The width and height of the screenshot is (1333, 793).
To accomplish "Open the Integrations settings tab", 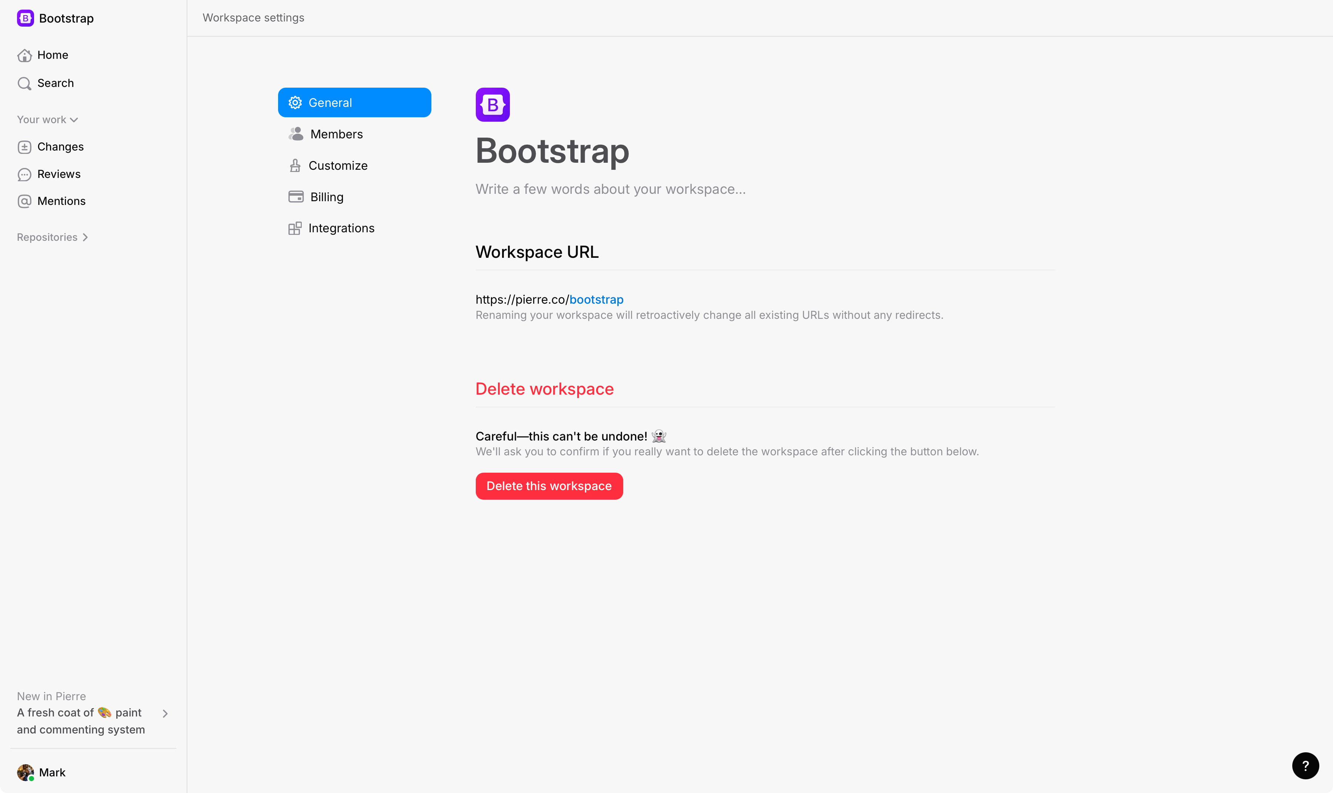I will (341, 228).
